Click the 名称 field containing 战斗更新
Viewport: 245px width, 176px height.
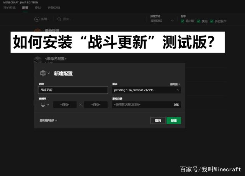73,90
